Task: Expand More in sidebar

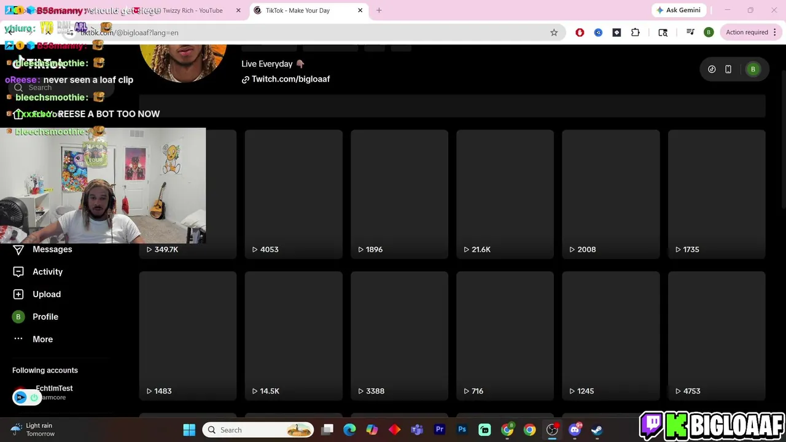Action: [42, 339]
